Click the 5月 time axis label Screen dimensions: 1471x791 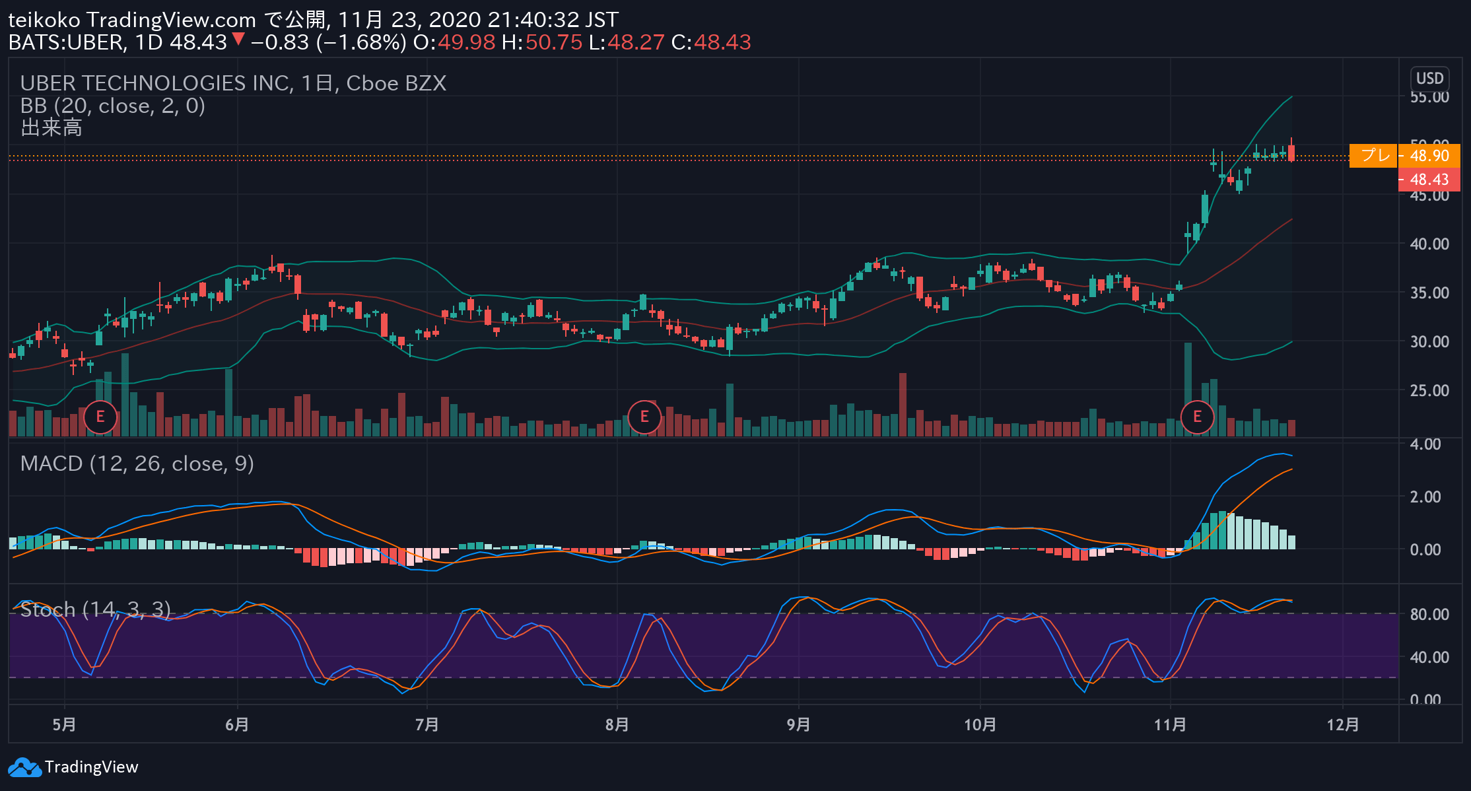click(64, 724)
